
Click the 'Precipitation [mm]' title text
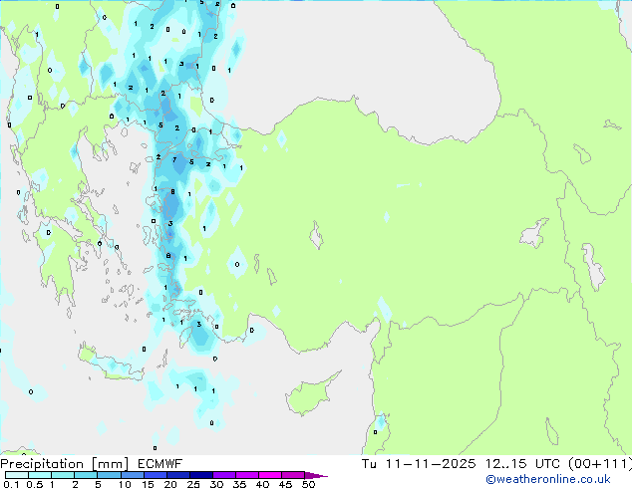(x=65, y=464)
